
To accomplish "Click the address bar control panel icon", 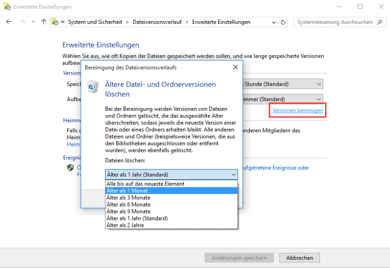I will pos(55,22).
